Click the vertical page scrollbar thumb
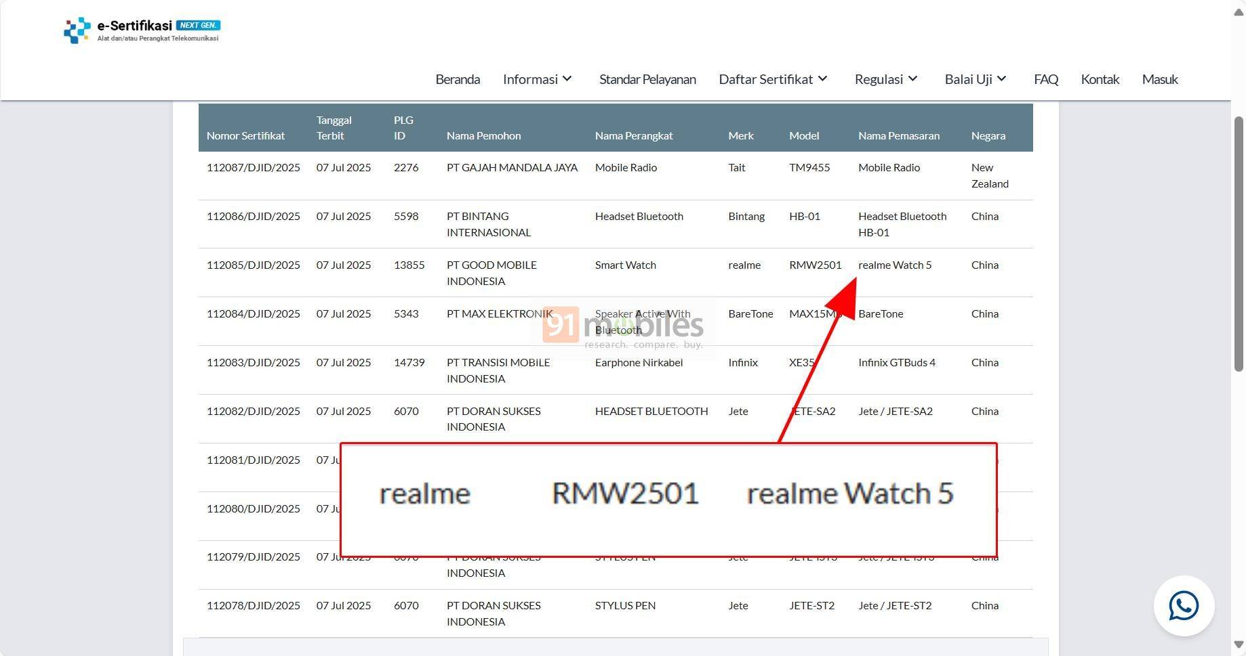 [1239, 244]
